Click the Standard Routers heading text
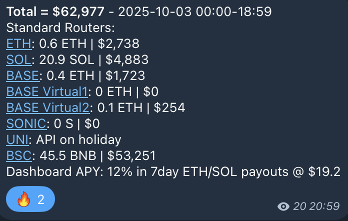The image size is (348, 221). click(60, 28)
